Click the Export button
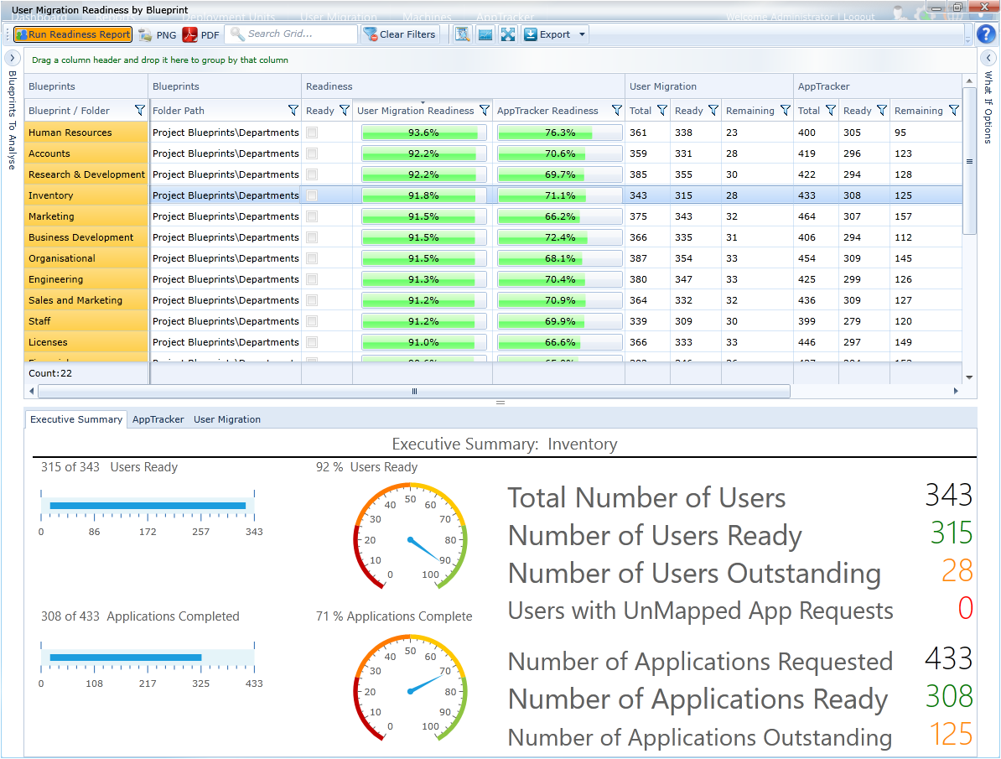The width and height of the screenshot is (1001, 759). (x=547, y=34)
